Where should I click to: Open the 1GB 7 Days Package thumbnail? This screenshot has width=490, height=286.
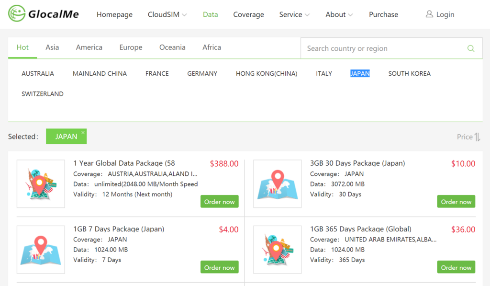point(41,250)
